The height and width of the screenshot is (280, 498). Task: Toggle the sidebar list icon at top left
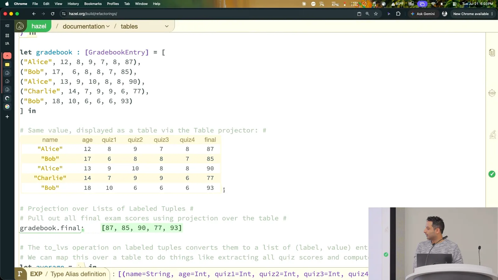click(7, 26)
